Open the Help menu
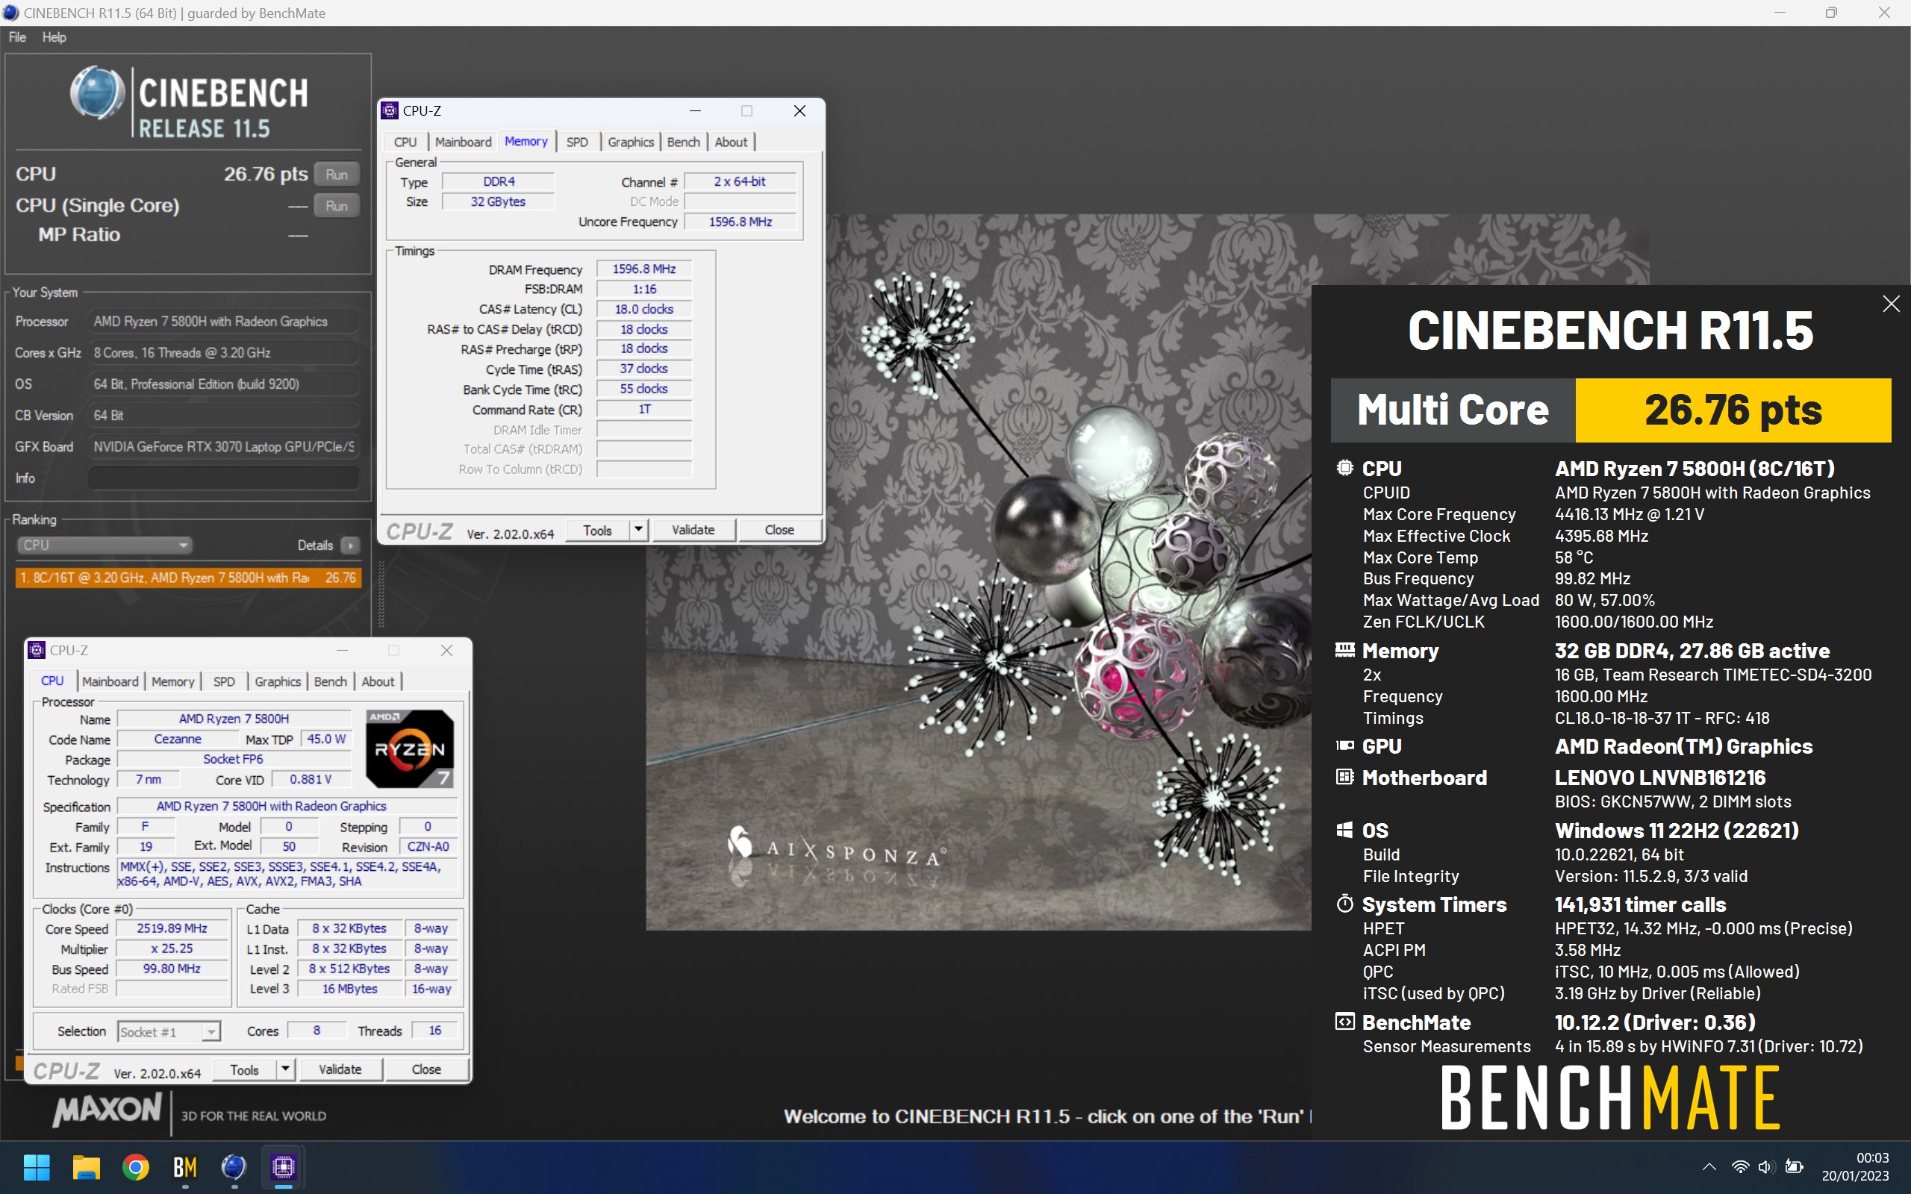The width and height of the screenshot is (1911, 1194). click(x=54, y=37)
